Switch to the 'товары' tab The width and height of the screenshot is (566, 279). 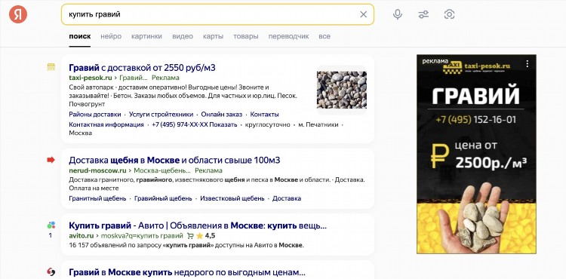[246, 36]
